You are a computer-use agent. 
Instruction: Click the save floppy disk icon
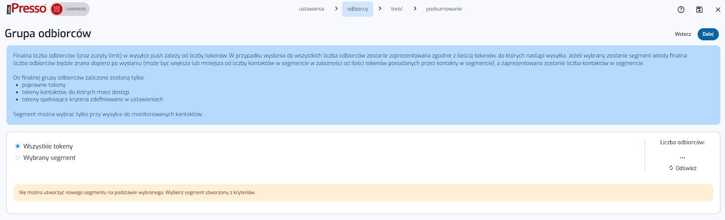tap(699, 10)
